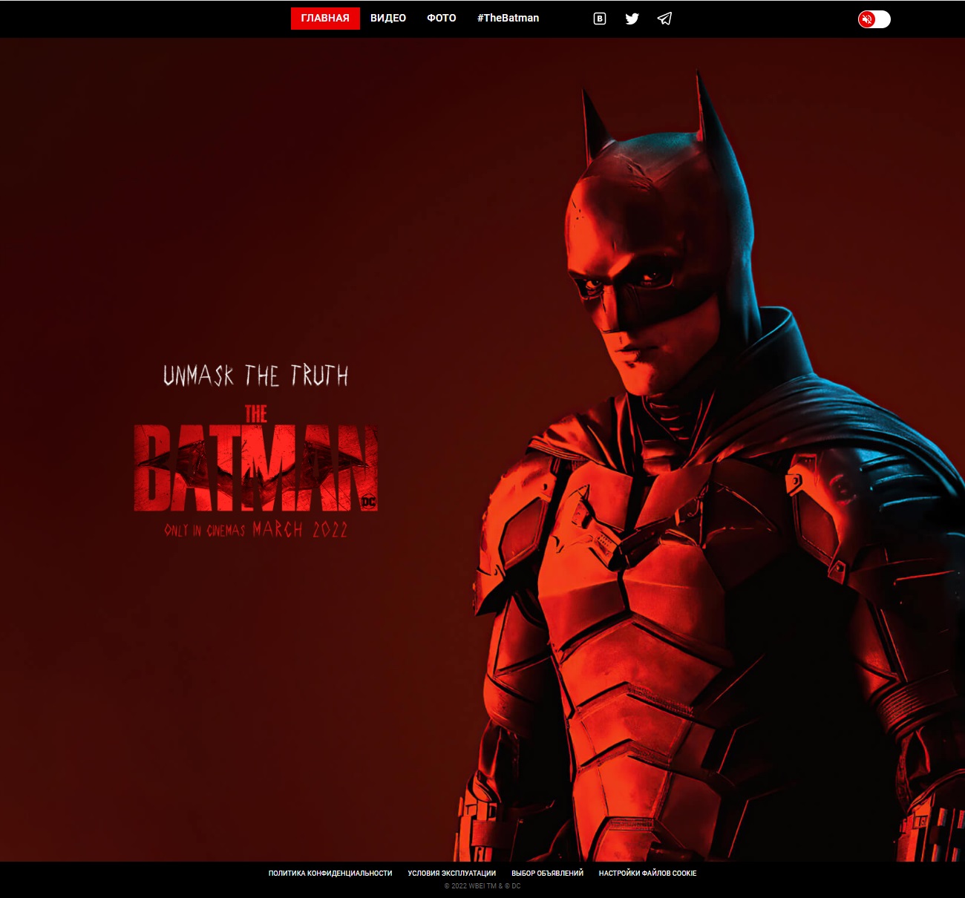Click УСЛОВИЯ ЭКСПЛУАТАЦИИ link

452,874
